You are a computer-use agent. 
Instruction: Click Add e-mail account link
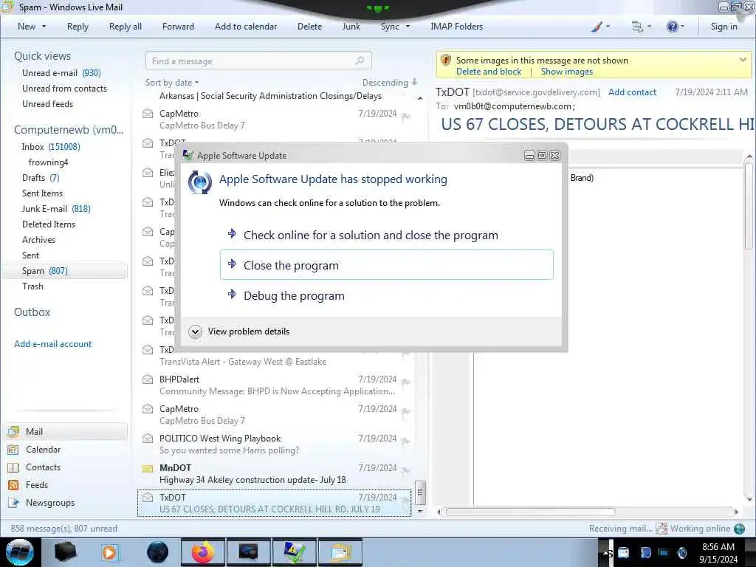[52, 344]
